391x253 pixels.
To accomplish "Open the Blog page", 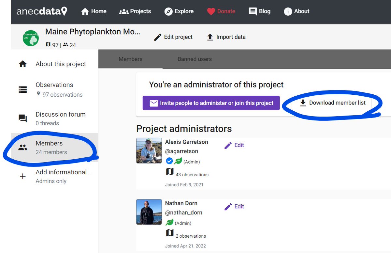I will pos(259,11).
